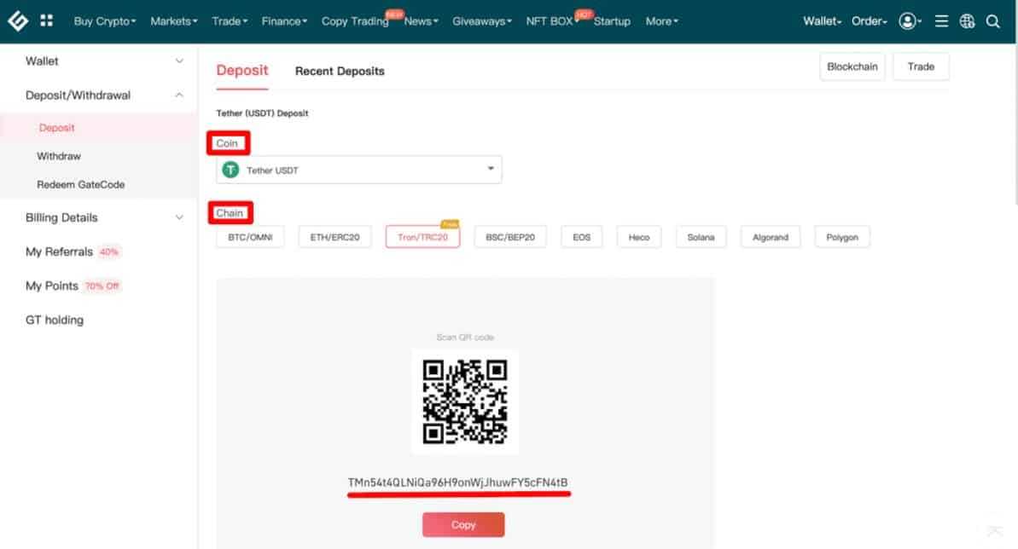Switch to the Recent Deposits tab

point(340,71)
